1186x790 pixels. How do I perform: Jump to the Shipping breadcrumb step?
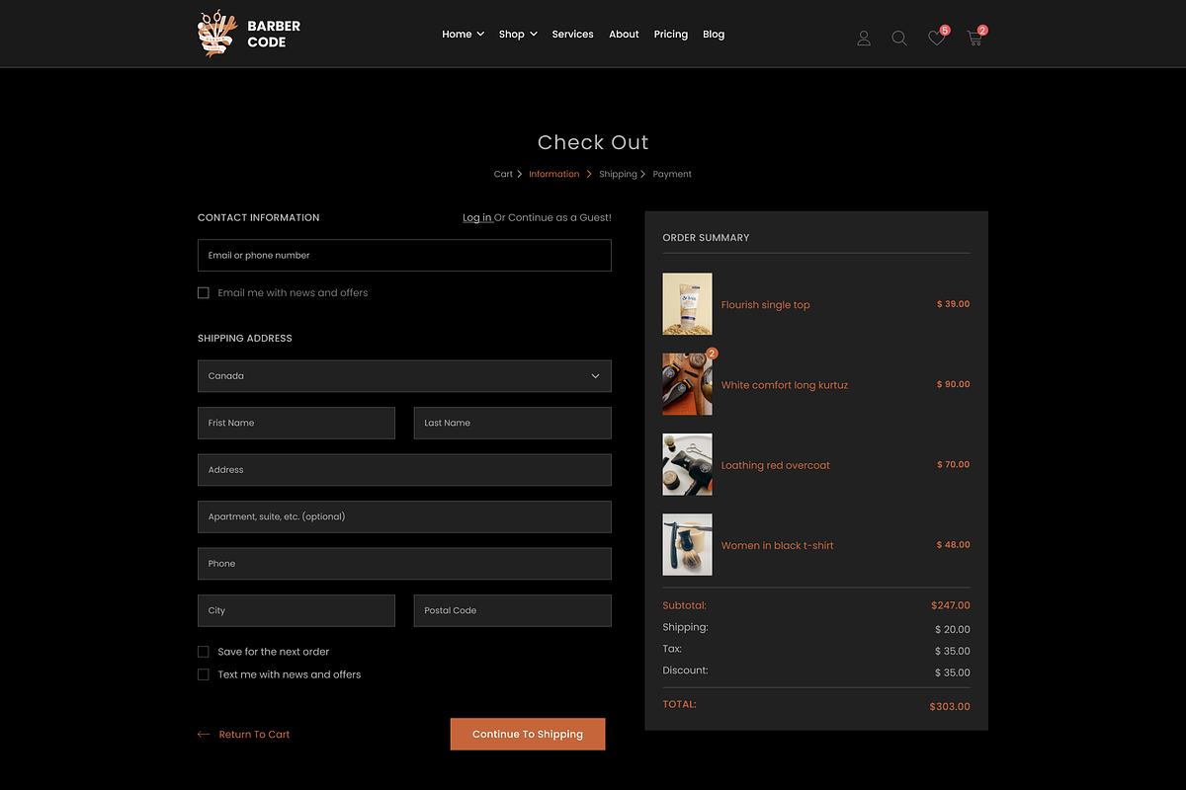click(x=618, y=174)
